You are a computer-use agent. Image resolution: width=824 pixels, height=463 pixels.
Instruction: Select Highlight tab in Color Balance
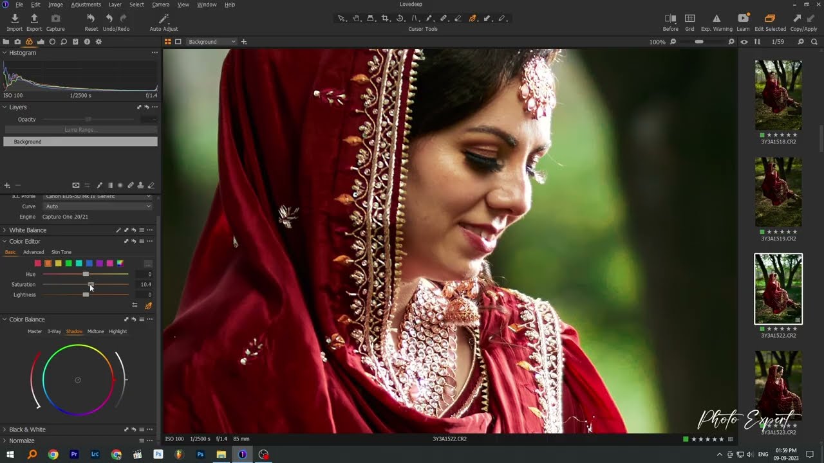pos(118,332)
